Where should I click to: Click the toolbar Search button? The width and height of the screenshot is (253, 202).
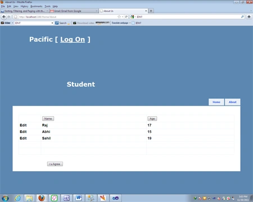(61, 23)
